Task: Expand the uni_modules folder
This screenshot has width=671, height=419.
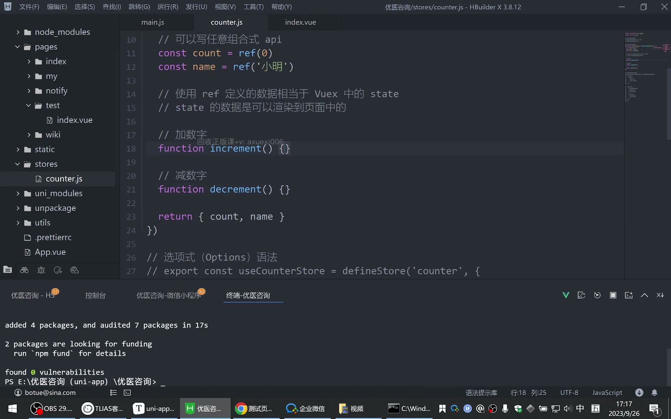Action: click(x=18, y=193)
